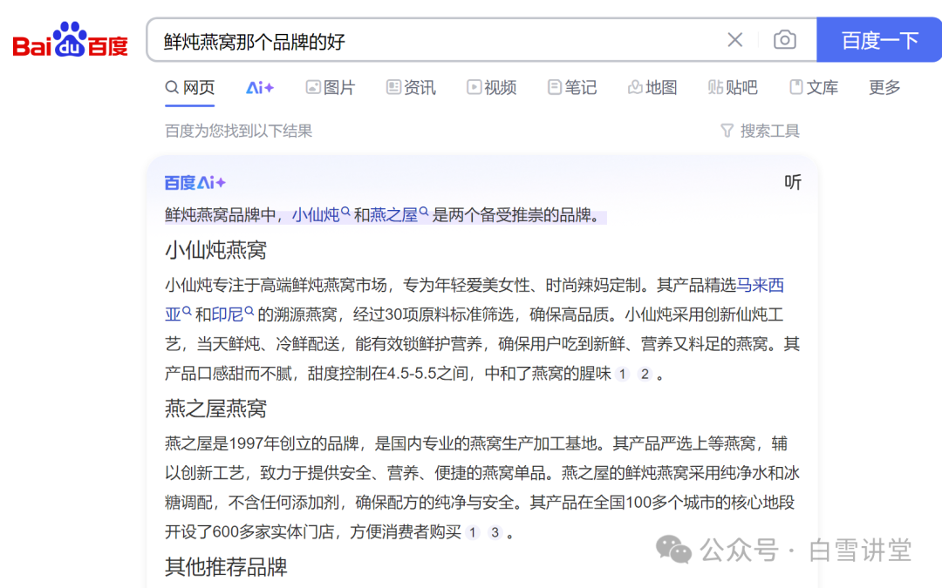Switch to the 图片 tab
This screenshot has height=588, width=942.
(331, 88)
